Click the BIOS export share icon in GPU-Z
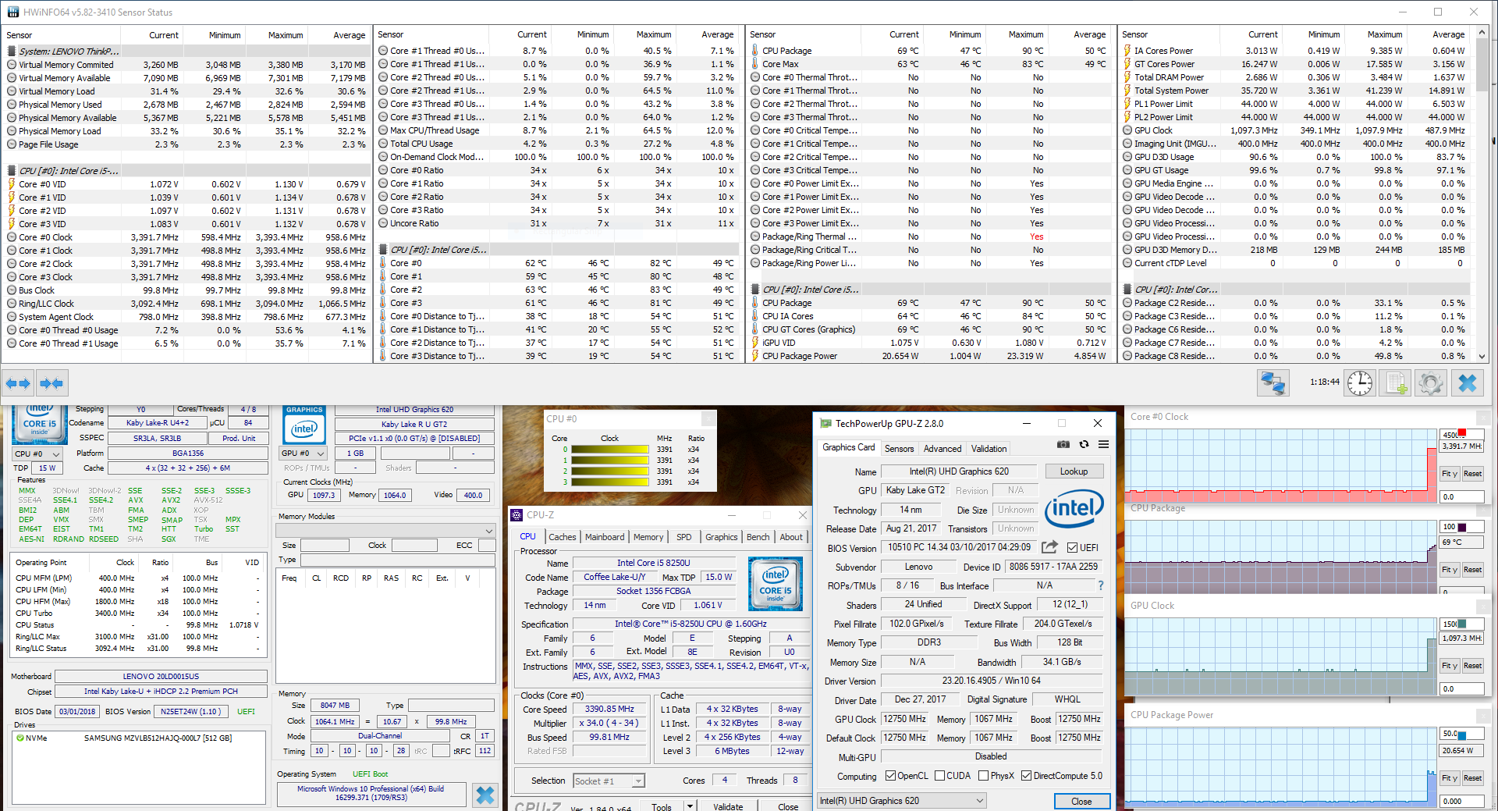 (1050, 547)
